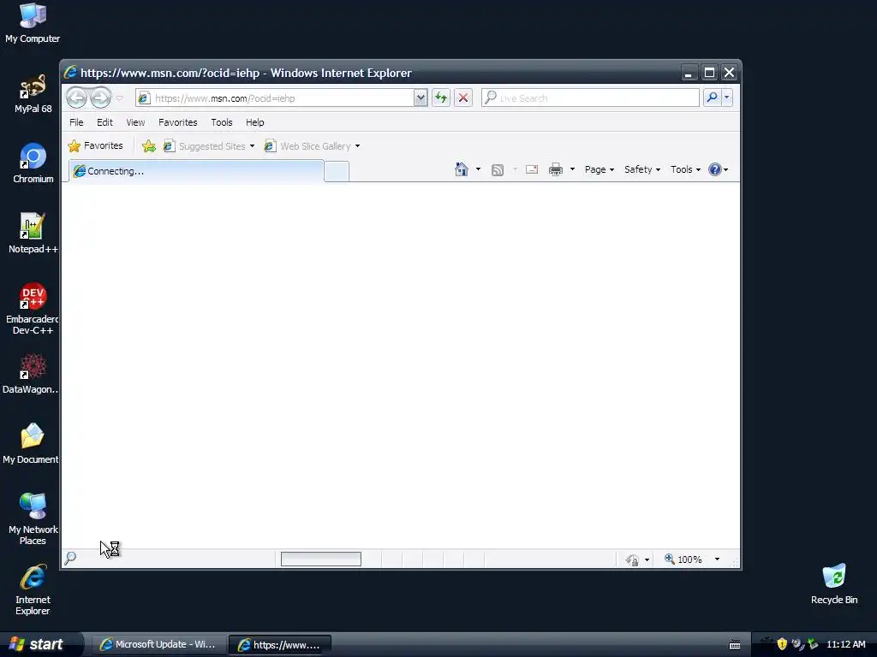877x657 pixels.
Task: Click the Add to Favorites Bar icon
Action: point(149,146)
